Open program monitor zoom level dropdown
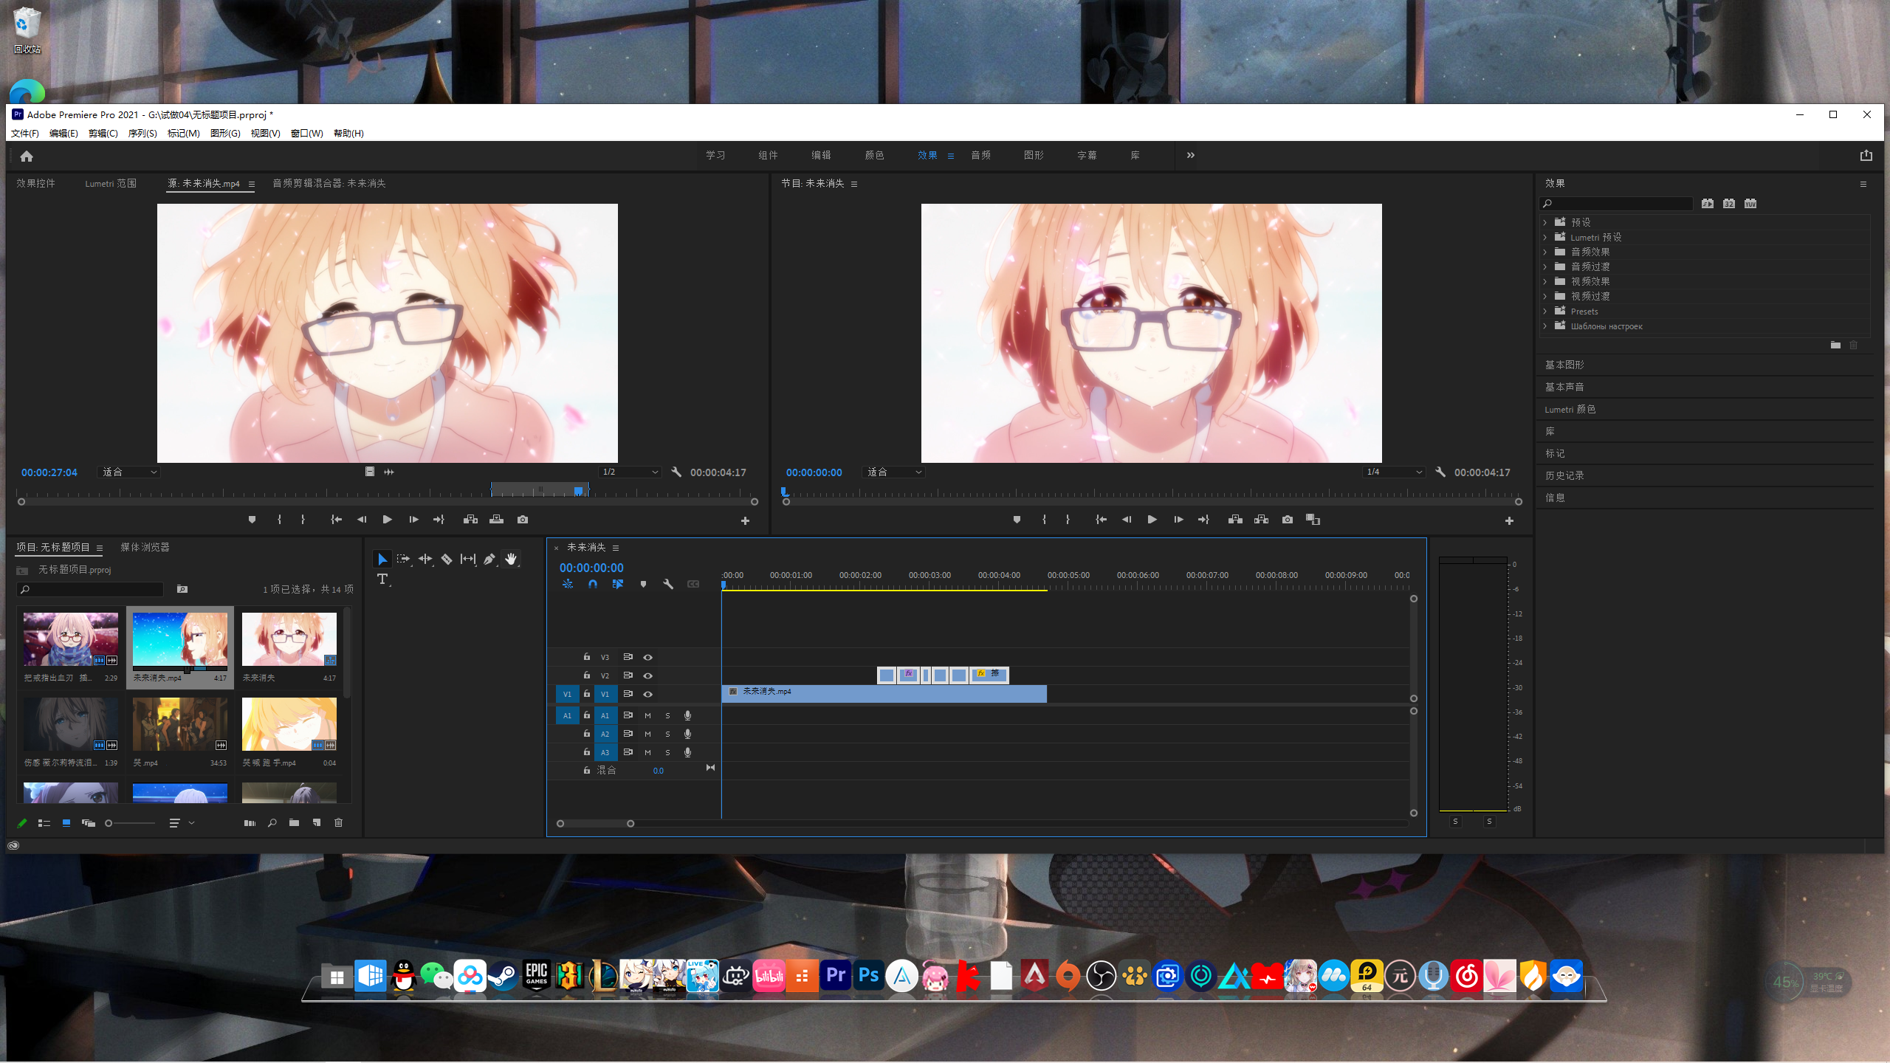Screen dimensions: 1890x1063 [893, 472]
